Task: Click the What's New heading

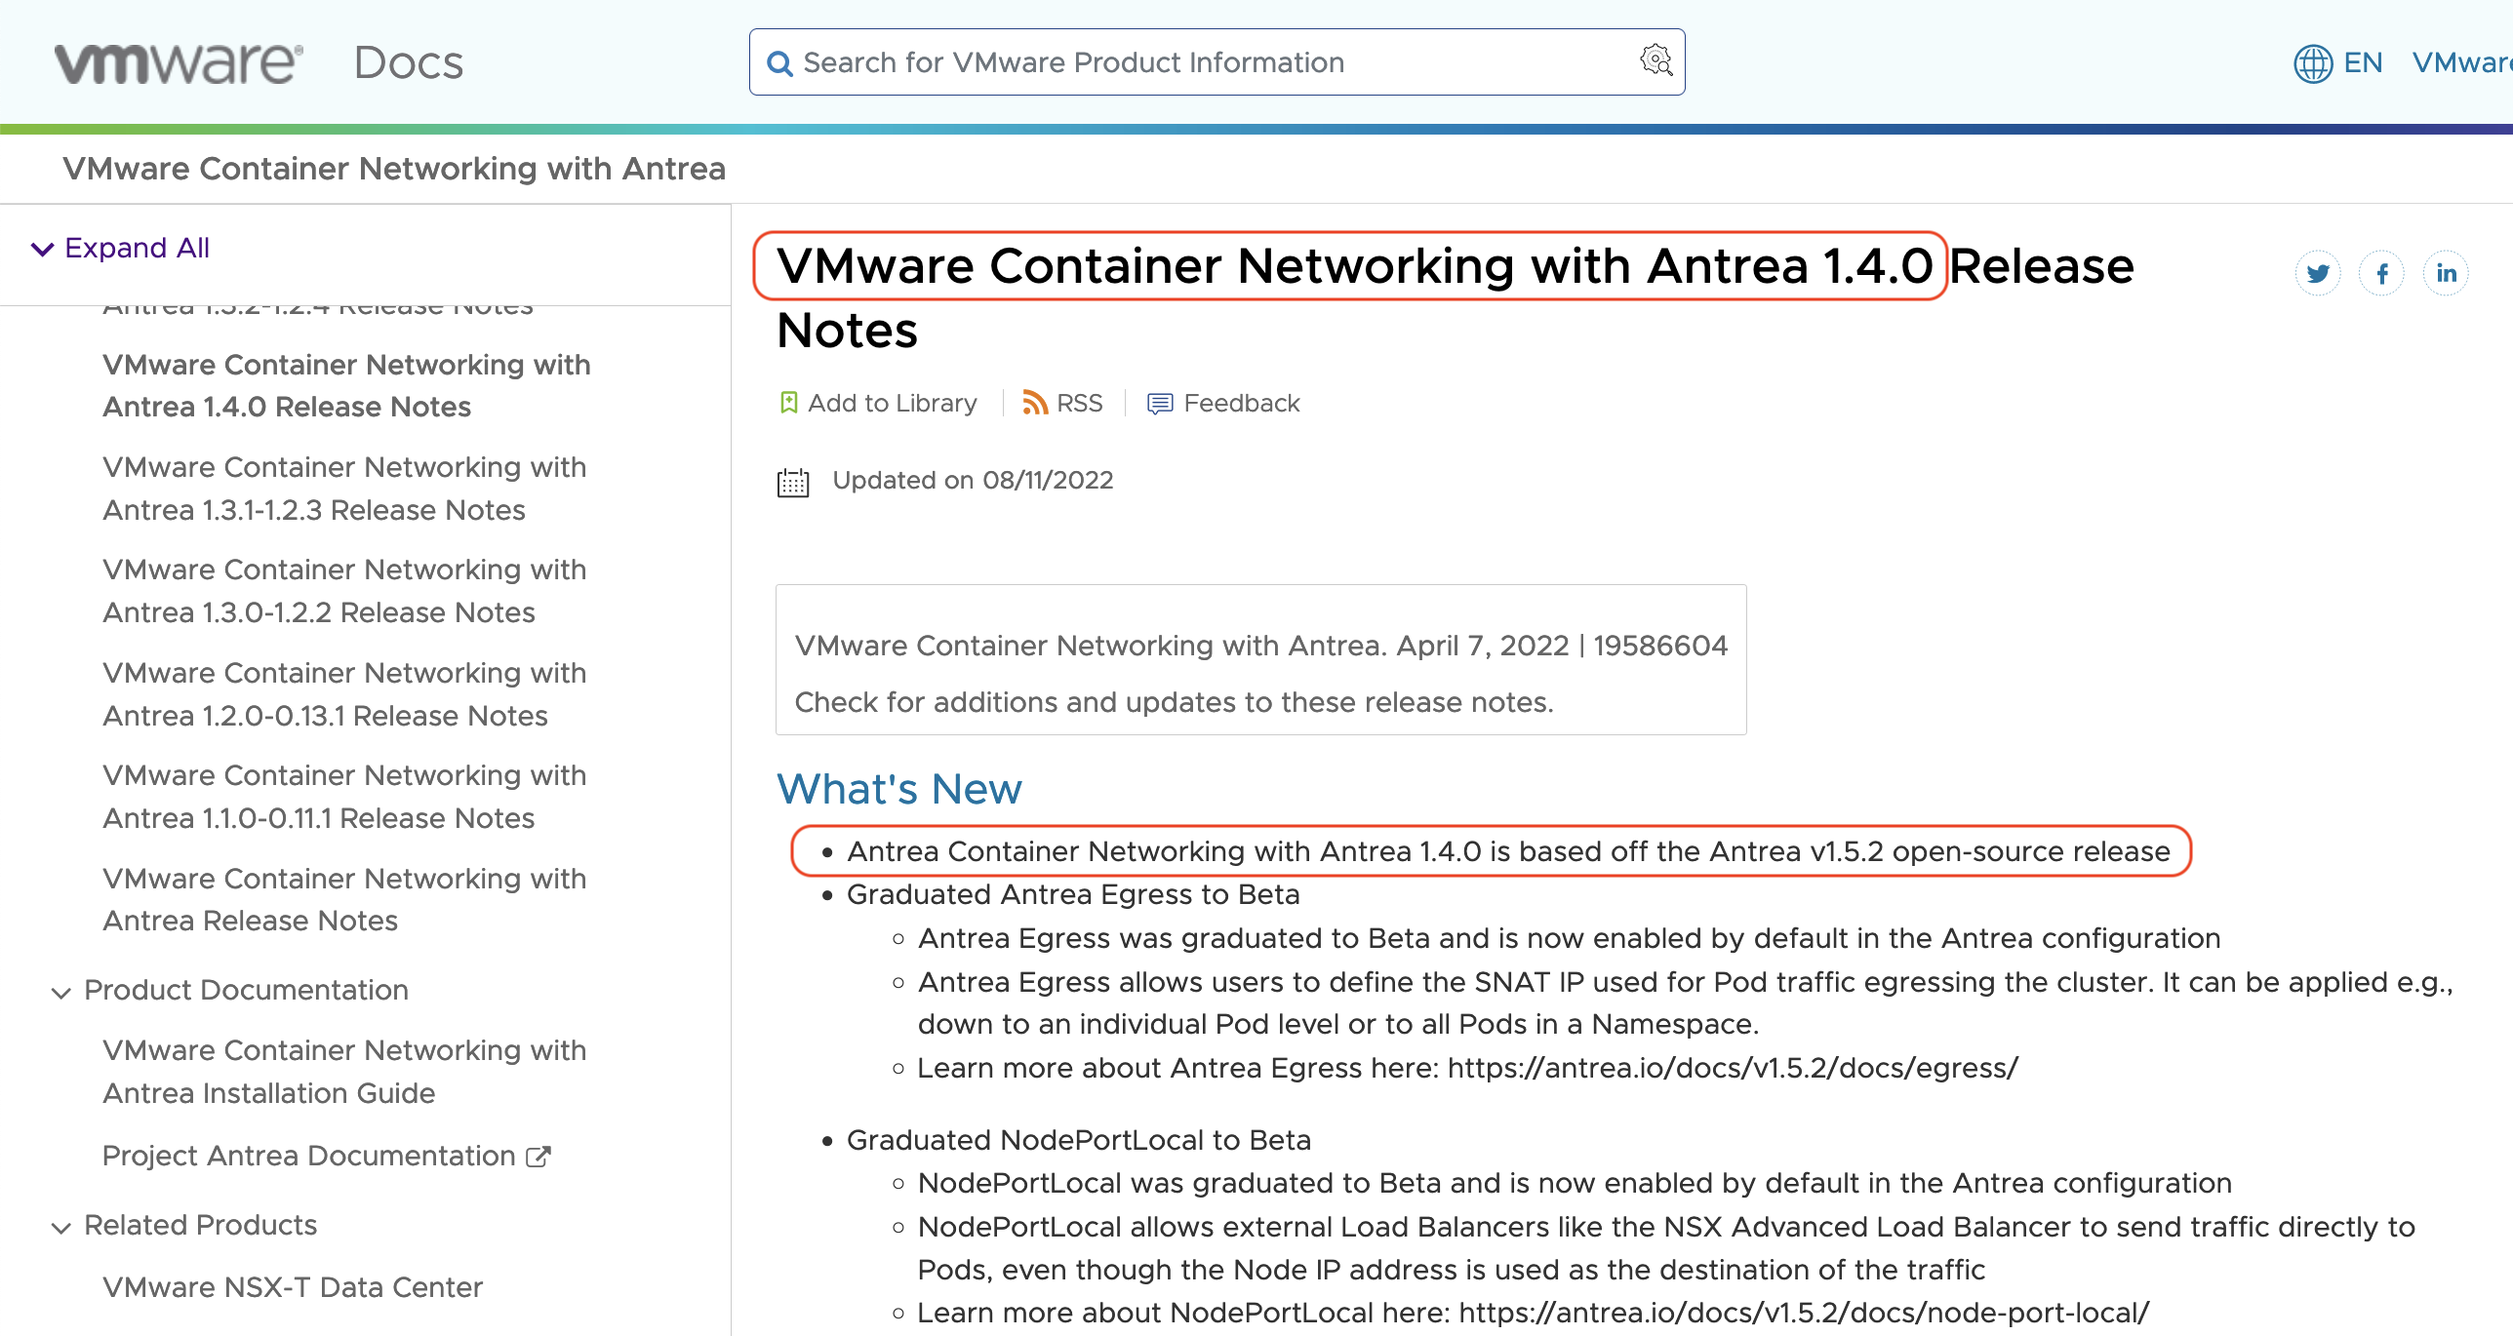Action: click(898, 788)
